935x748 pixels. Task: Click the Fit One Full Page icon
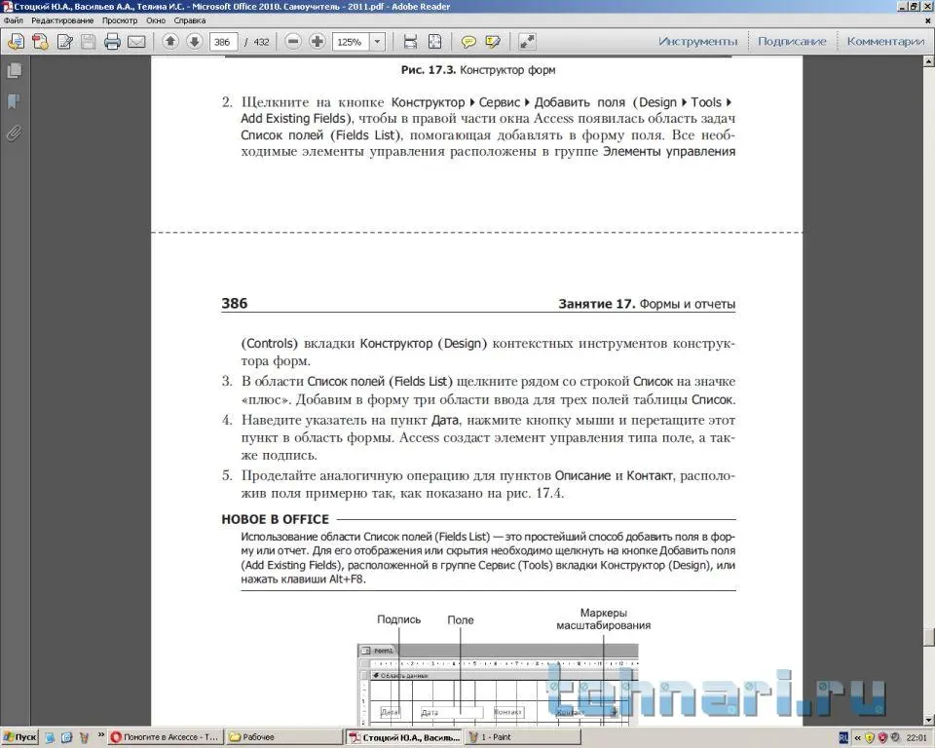434,42
